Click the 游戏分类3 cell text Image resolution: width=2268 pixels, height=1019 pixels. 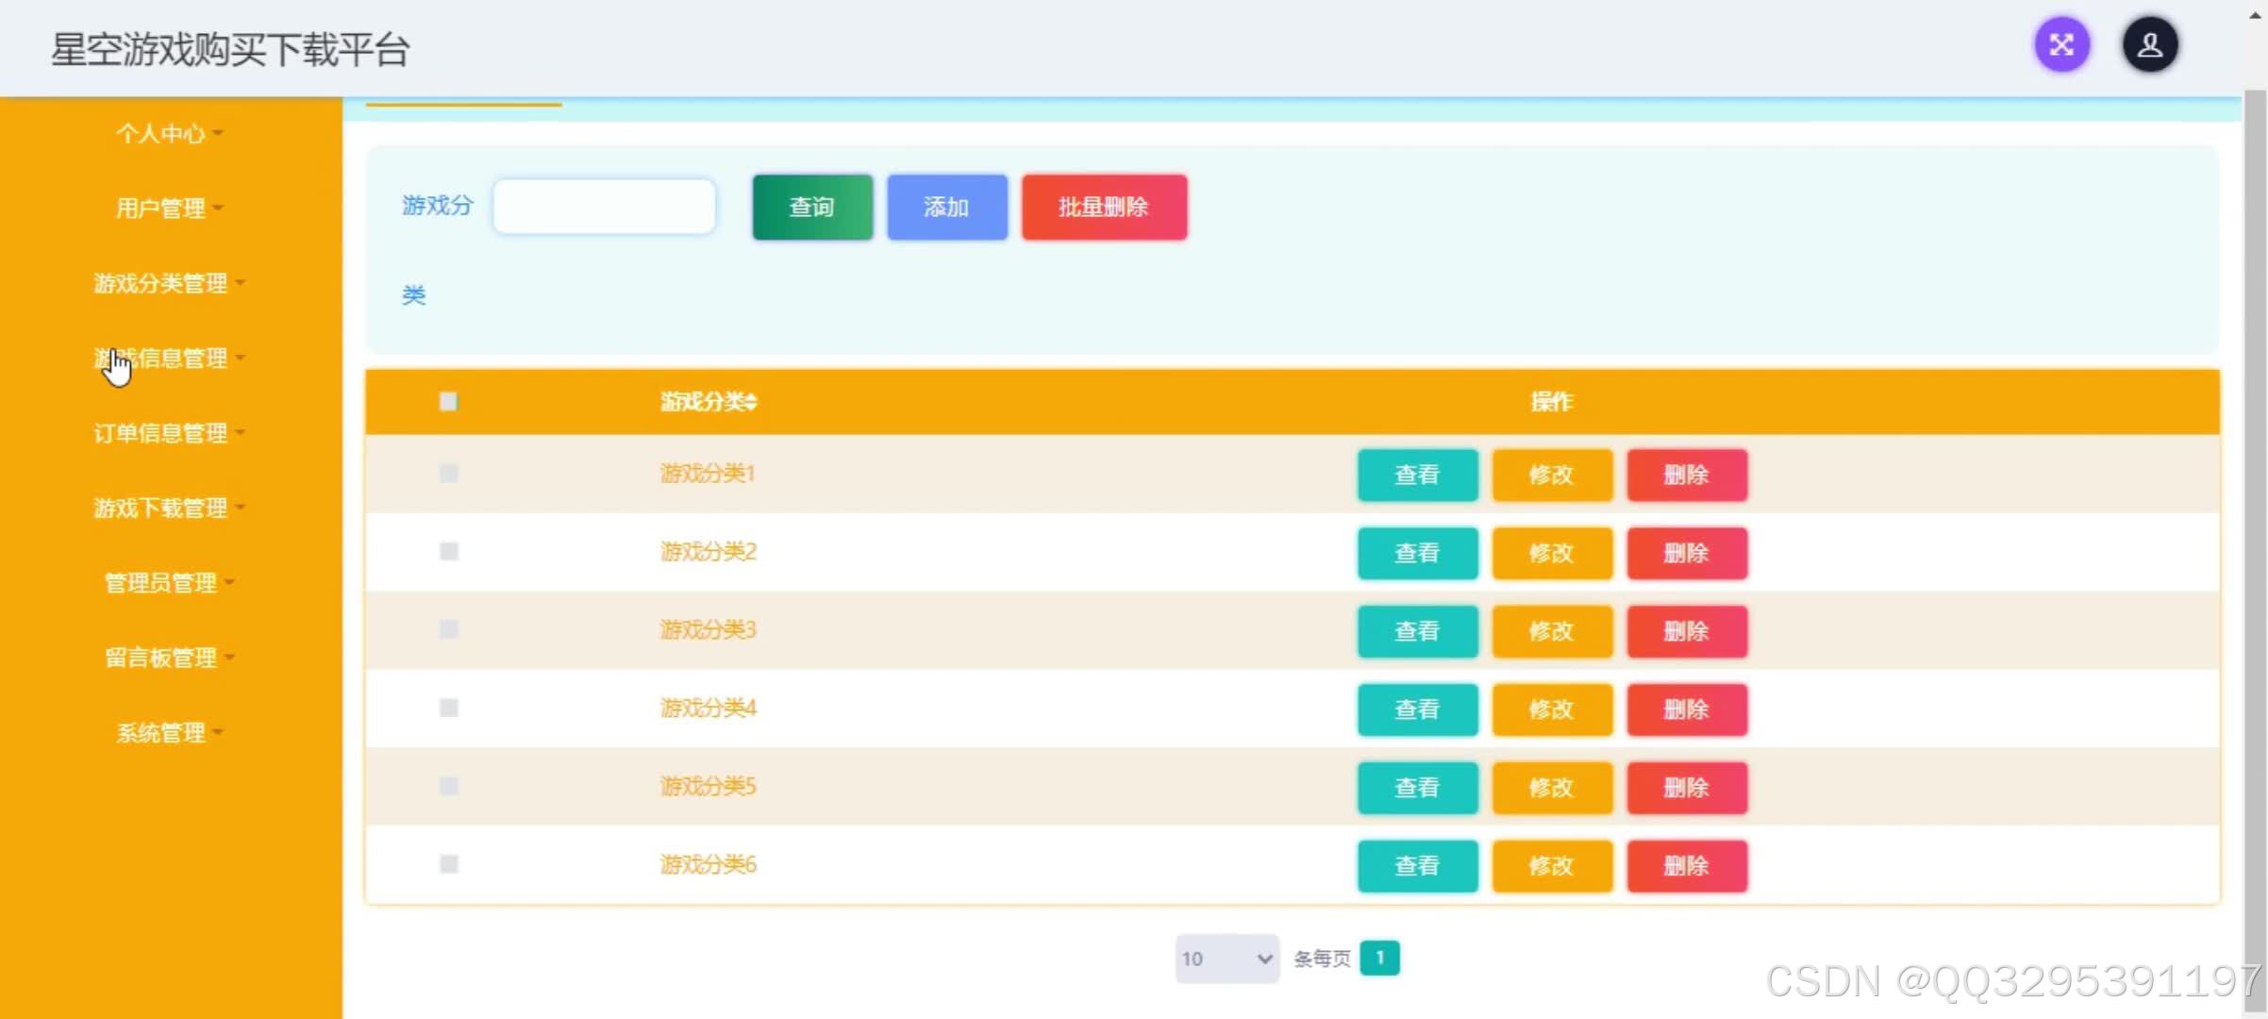(x=708, y=629)
